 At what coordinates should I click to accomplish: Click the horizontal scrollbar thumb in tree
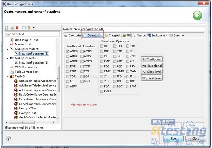tap(22, 122)
